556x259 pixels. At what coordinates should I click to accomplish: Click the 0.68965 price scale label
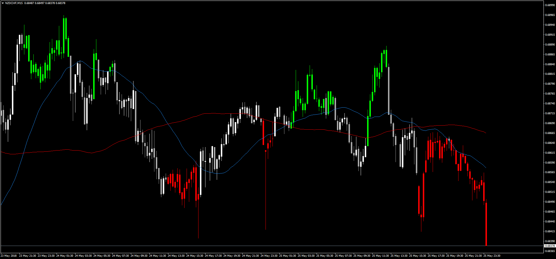[550, 15]
